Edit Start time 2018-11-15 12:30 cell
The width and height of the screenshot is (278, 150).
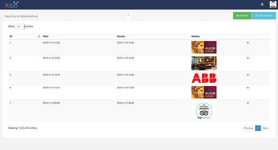coord(51,43)
